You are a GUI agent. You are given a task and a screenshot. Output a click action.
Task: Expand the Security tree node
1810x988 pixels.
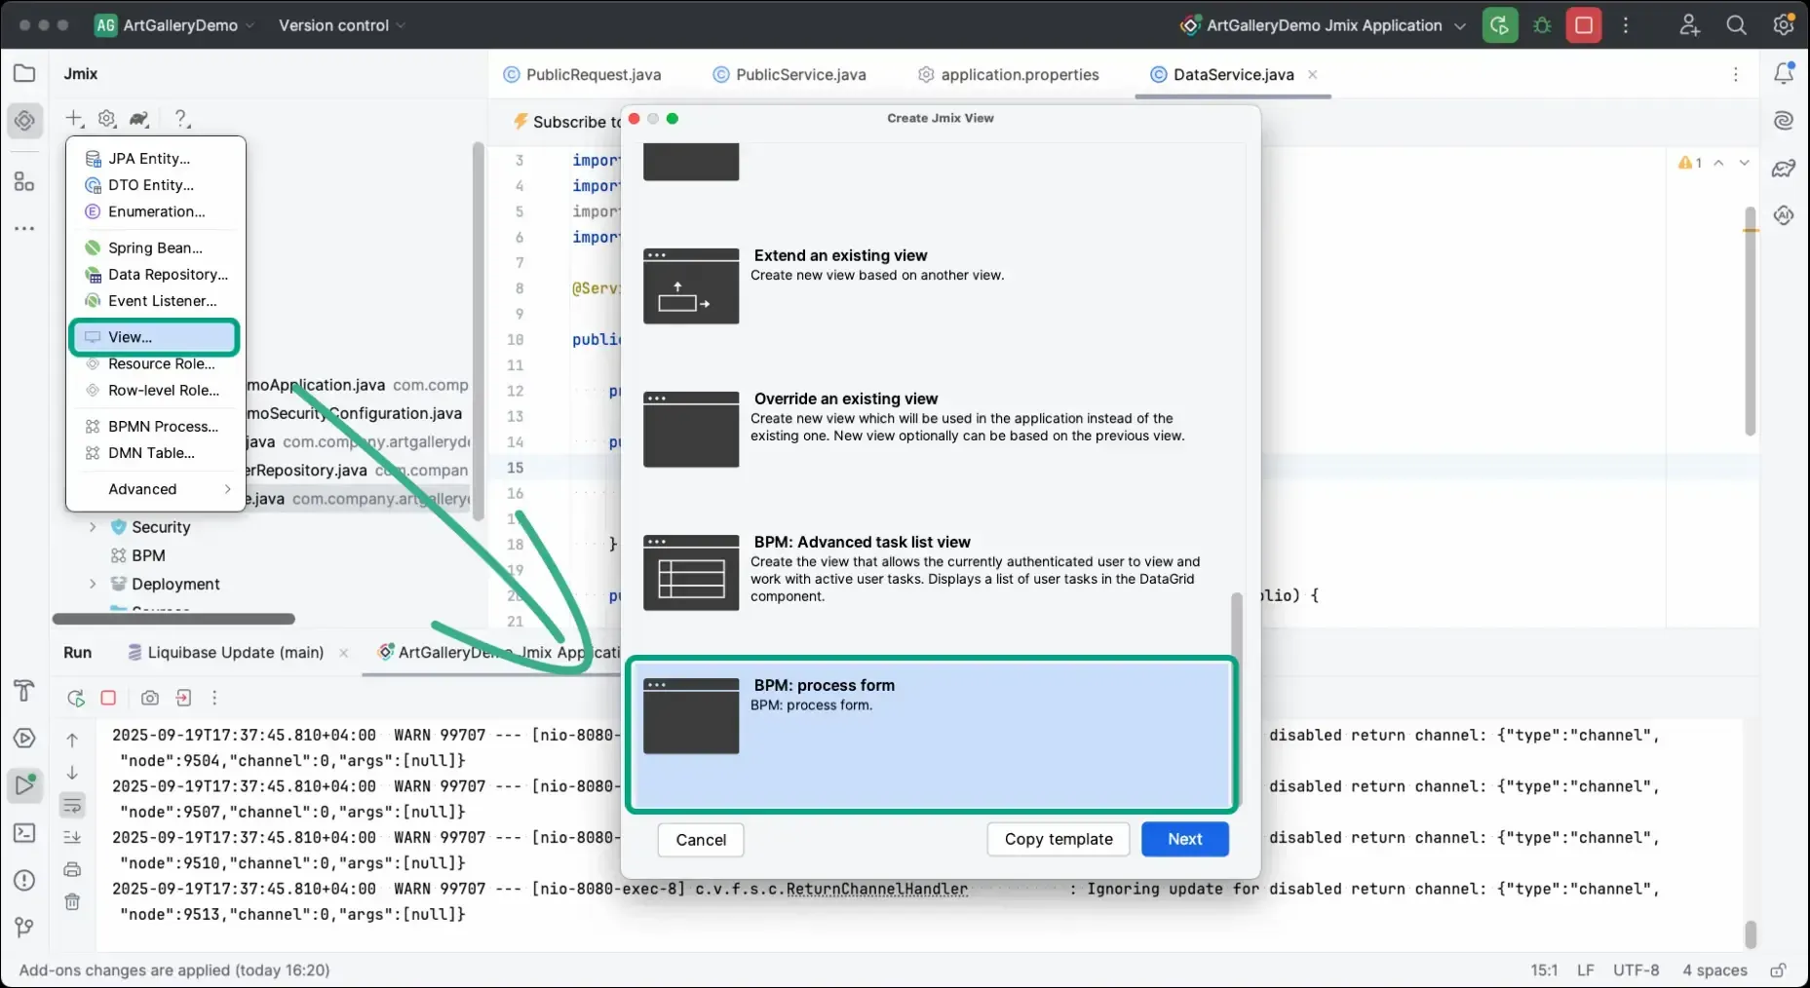[x=93, y=527]
